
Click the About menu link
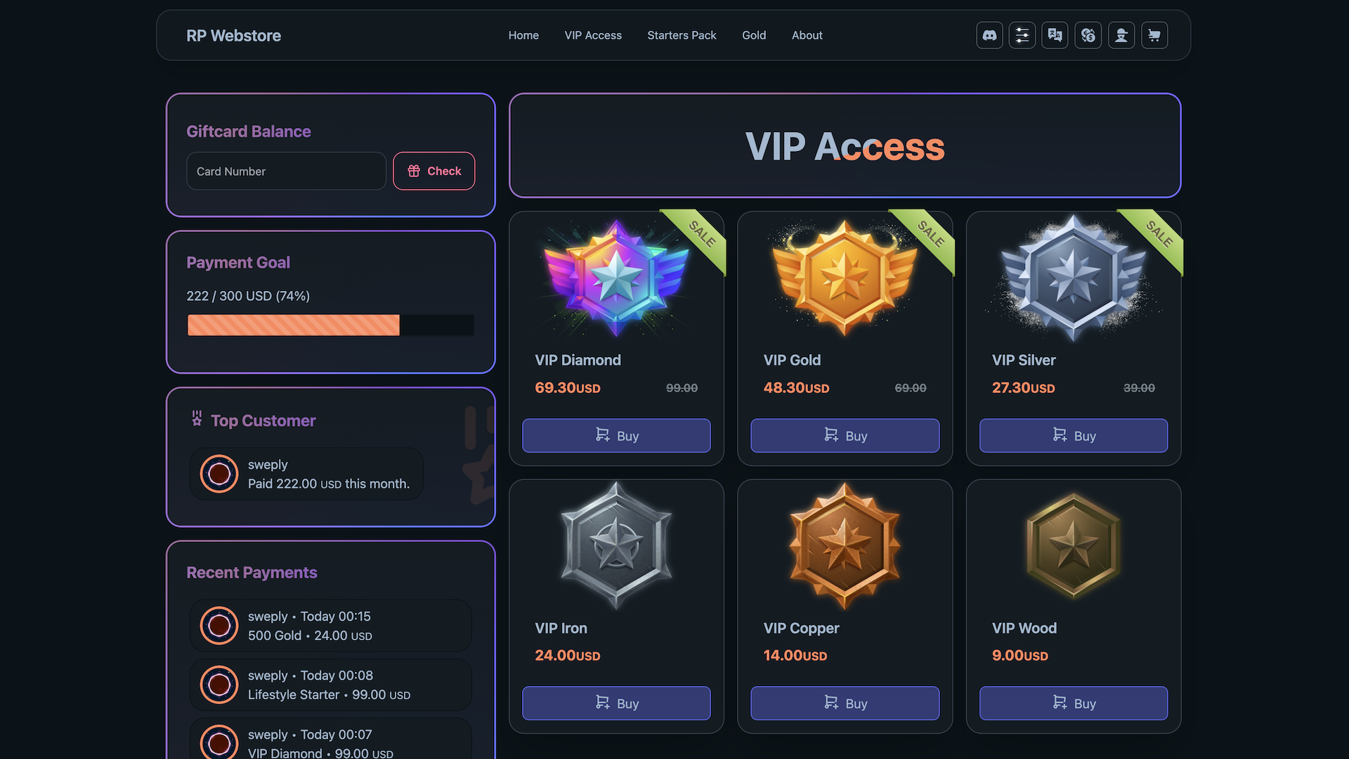click(807, 35)
